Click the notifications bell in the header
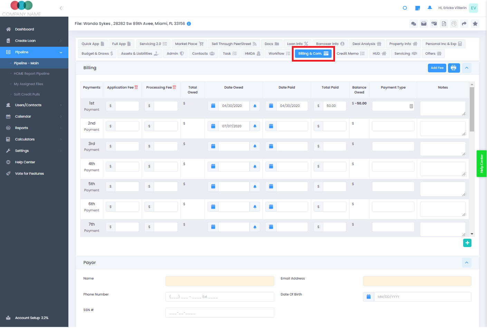The width and height of the screenshot is (487, 328). click(430, 8)
